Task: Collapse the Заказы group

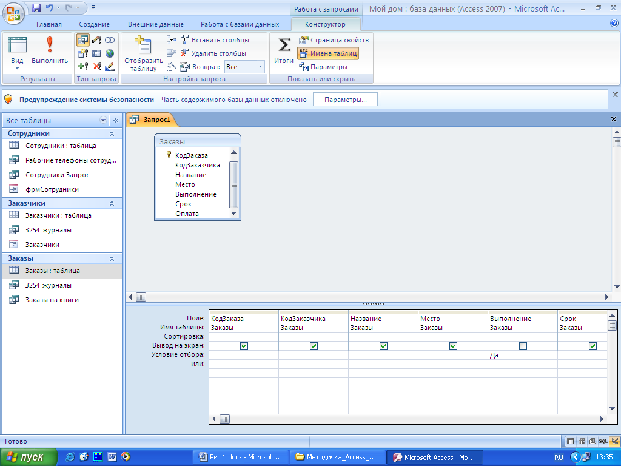Action: [x=112, y=258]
